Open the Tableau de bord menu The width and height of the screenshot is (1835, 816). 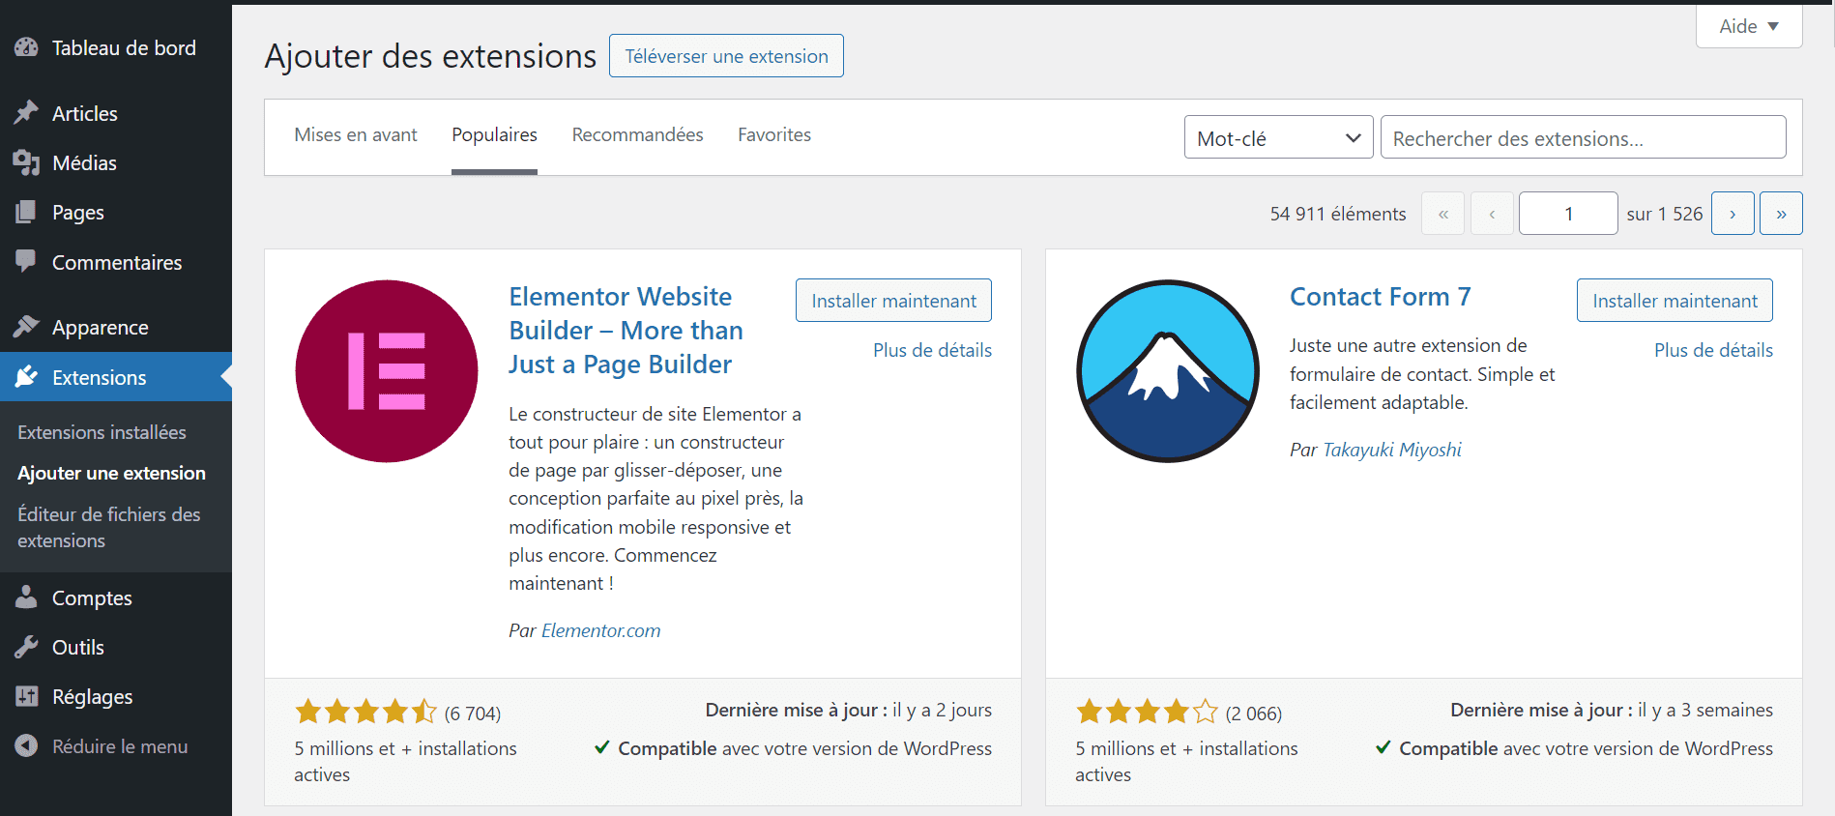coord(116,47)
